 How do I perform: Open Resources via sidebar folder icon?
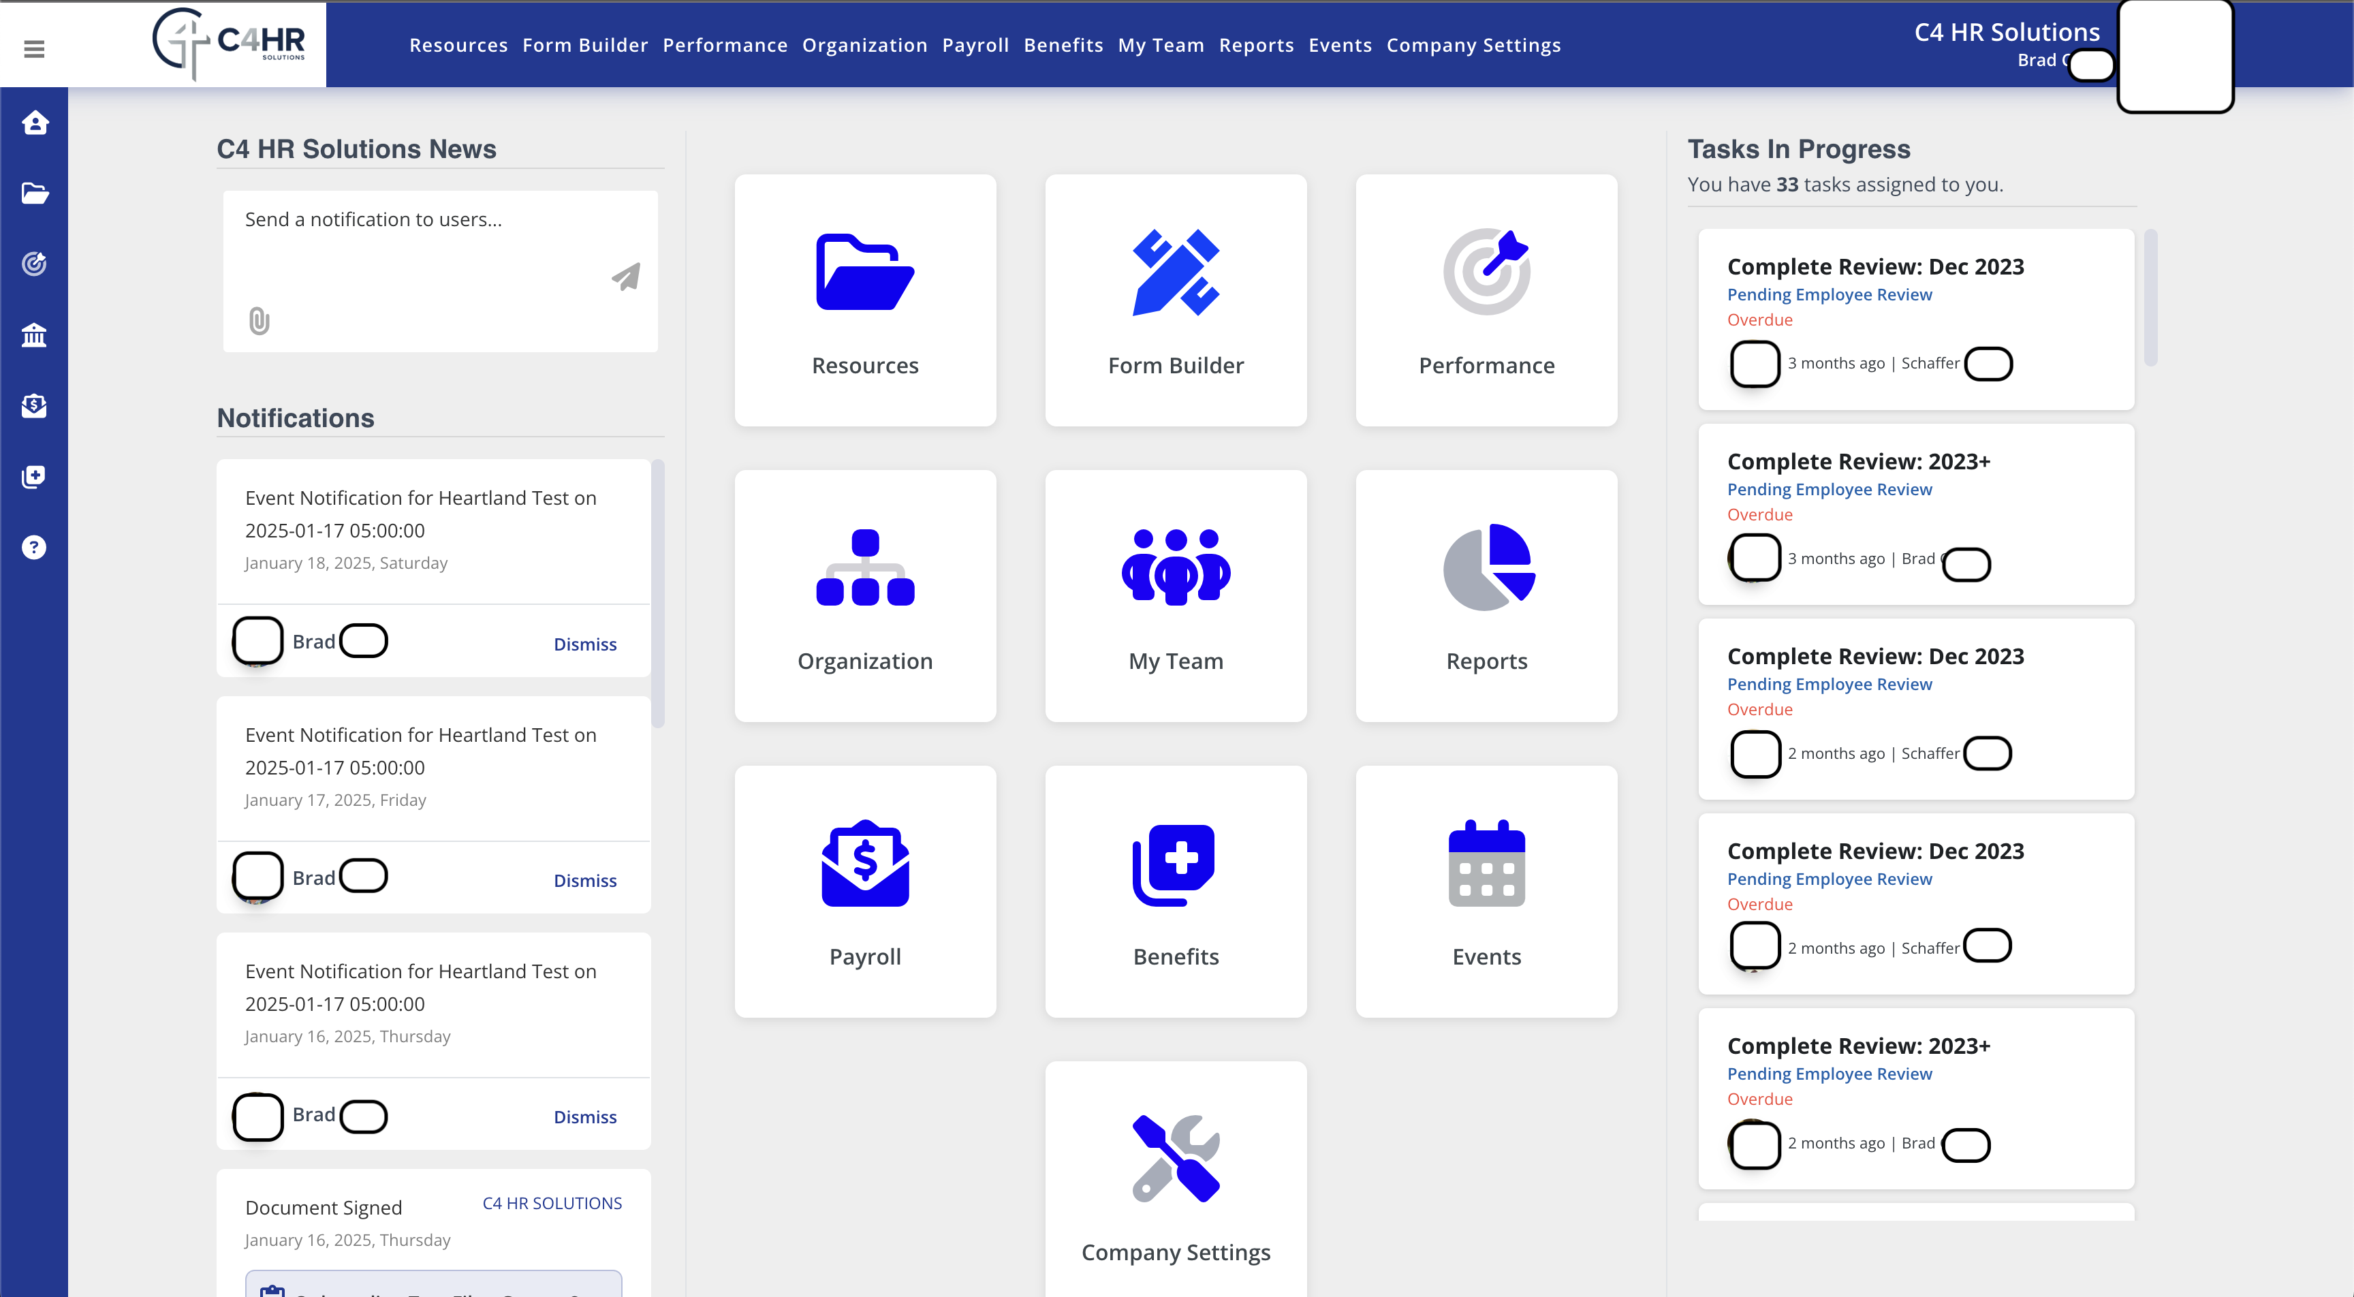pyautogui.click(x=35, y=193)
